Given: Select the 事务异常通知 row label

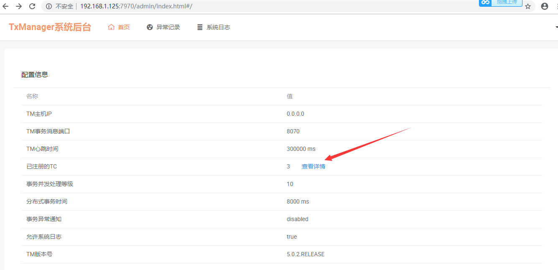Looking at the screenshot, I should point(44,219).
